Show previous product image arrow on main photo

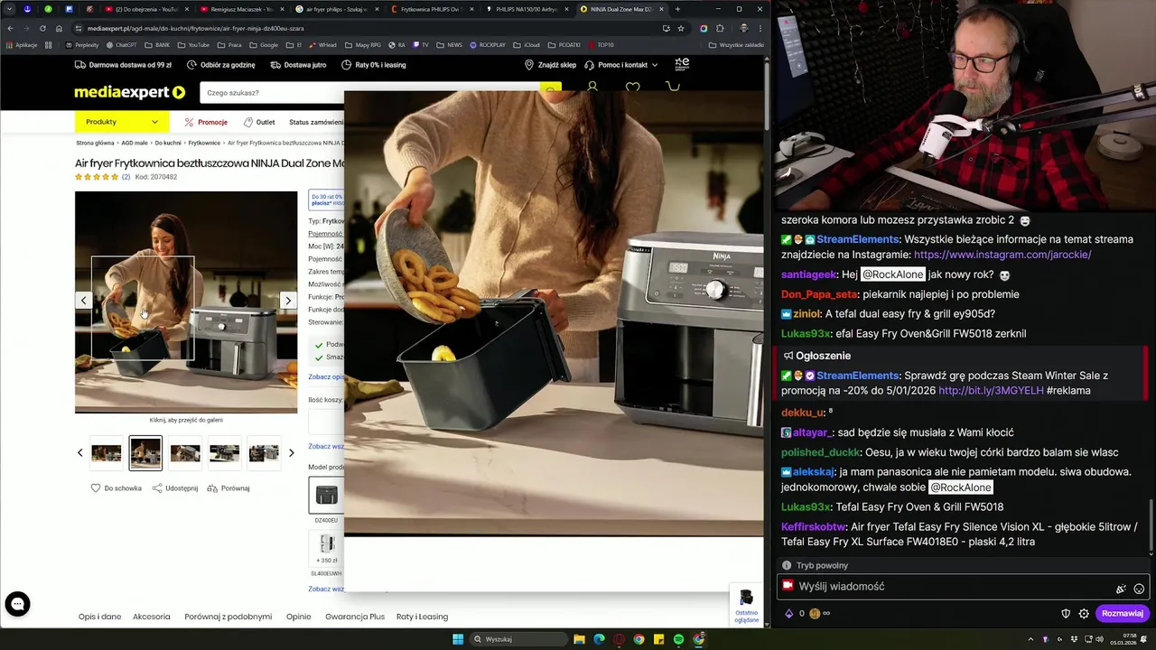84,301
